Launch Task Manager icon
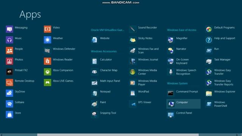 point(209,61)
